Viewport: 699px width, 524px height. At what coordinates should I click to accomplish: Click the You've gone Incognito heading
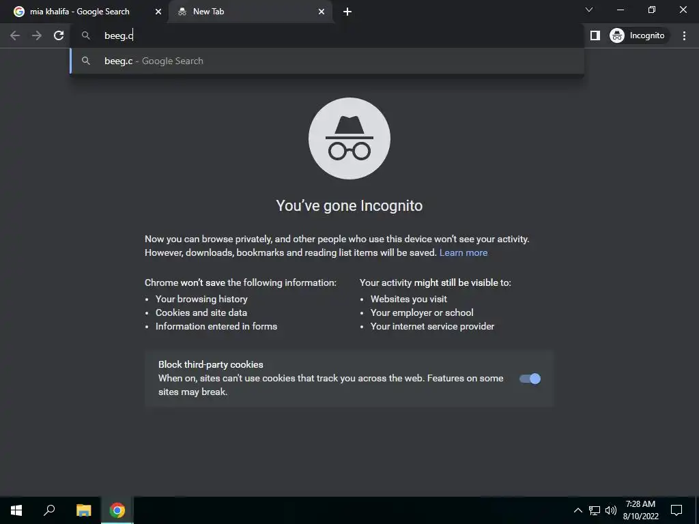(349, 206)
